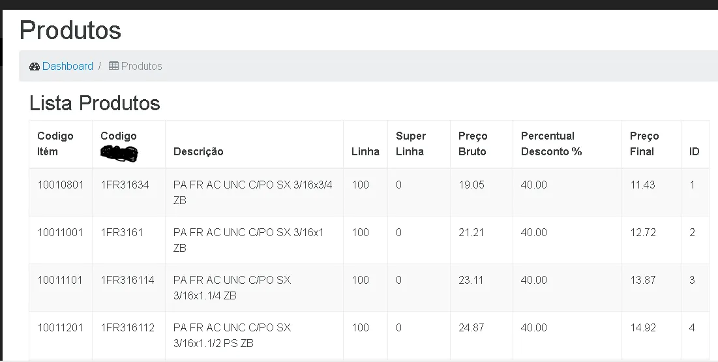Click the Linha column header
This screenshot has width=718, height=362.
[x=365, y=151]
